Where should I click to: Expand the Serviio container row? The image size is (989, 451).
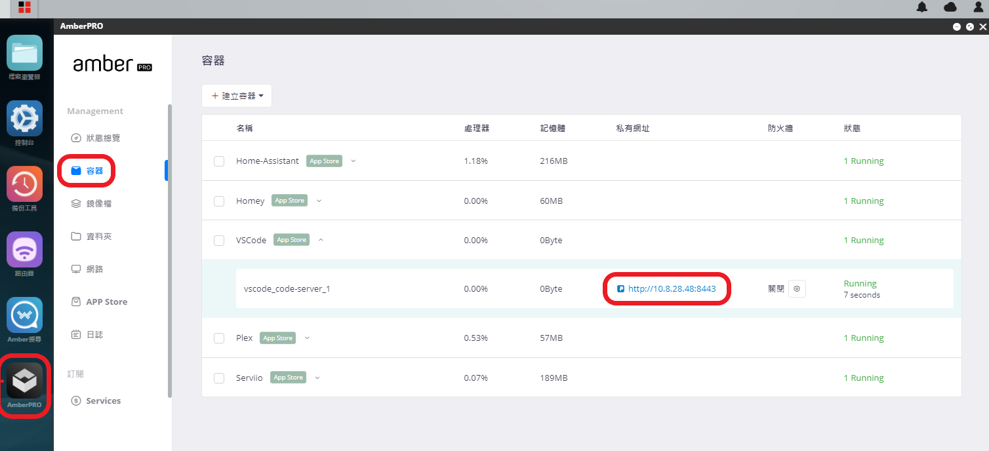[317, 378]
